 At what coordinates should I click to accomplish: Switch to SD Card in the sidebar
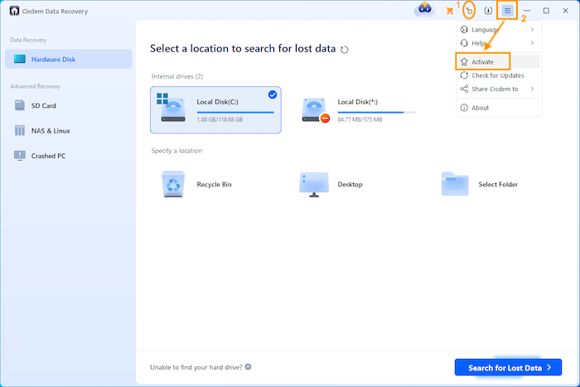tap(46, 105)
